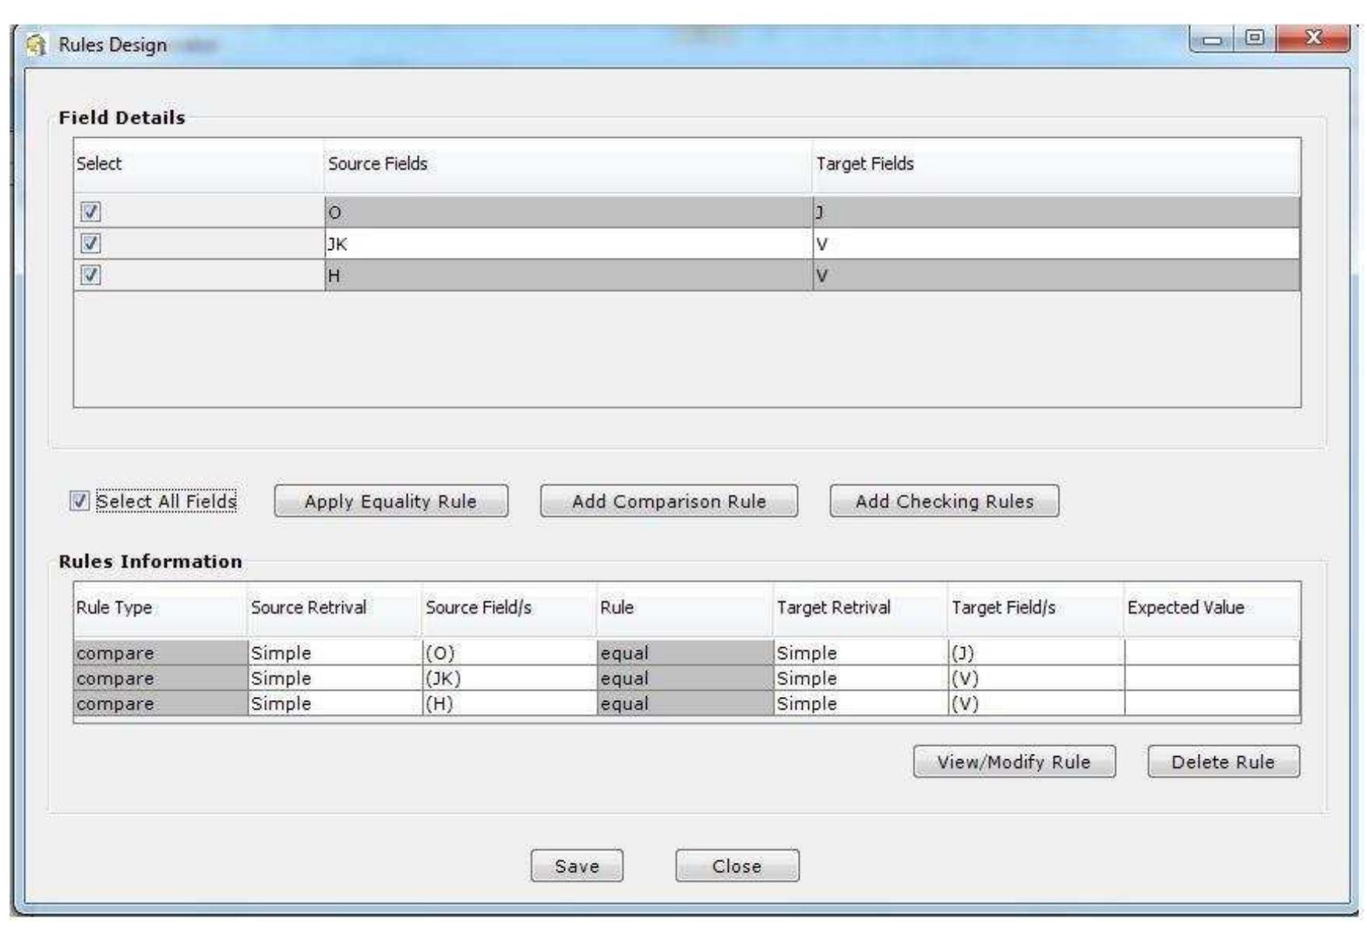Toggle the checkbox in the JK row
The width and height of the screenshot is (1367, 929).
point(90,244)
